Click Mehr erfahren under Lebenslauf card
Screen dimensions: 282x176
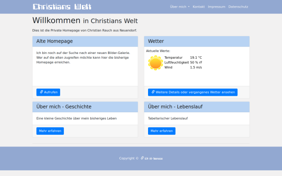162,131
